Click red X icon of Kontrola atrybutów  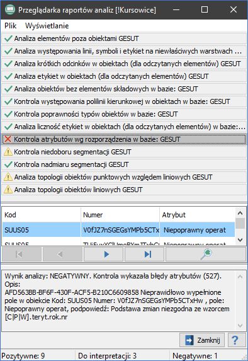[8, 139]
